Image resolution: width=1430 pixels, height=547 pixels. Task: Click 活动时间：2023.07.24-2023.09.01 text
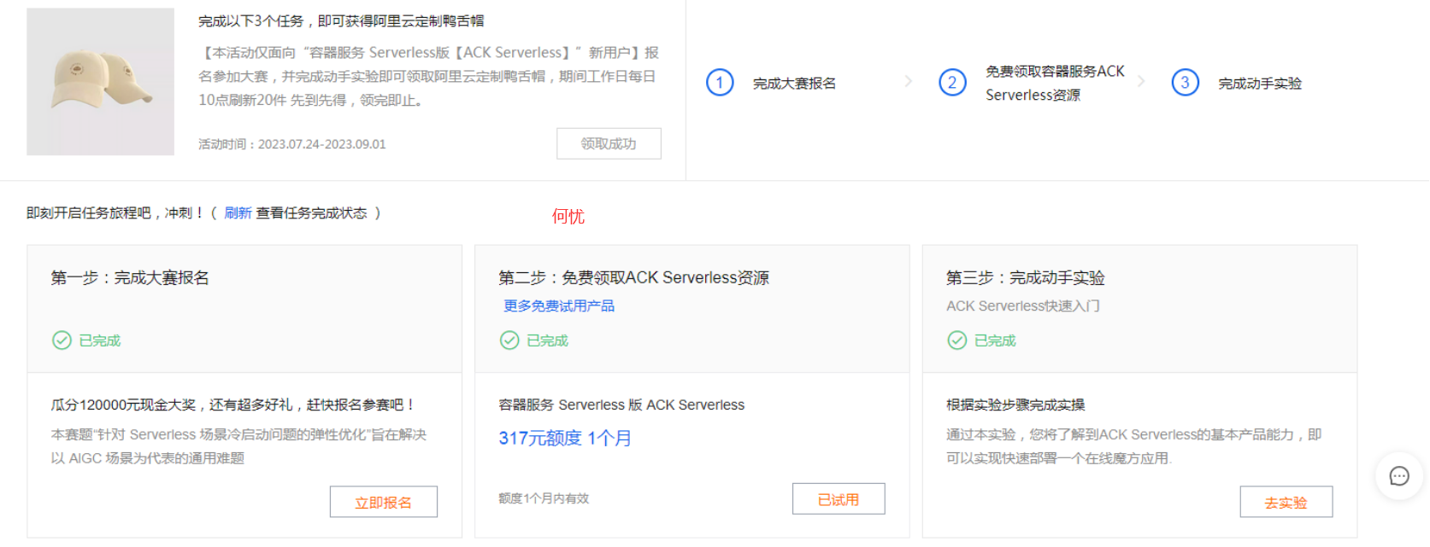tap(292, 144)
